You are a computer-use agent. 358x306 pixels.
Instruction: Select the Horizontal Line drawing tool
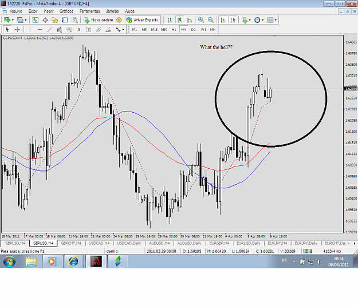[x=40, y=29]
